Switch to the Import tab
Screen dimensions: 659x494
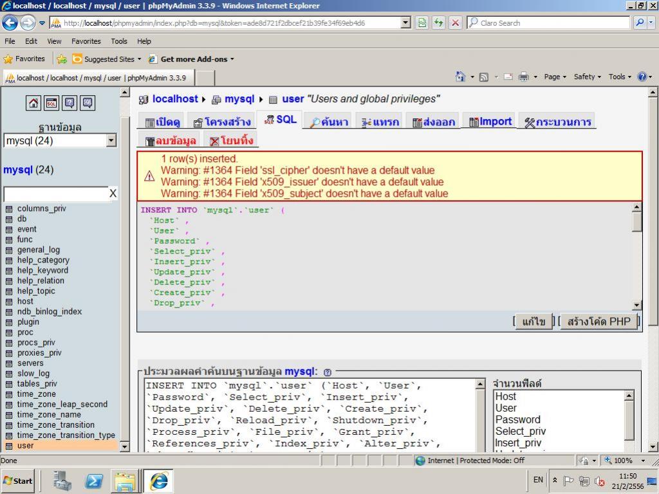(490, 122)
